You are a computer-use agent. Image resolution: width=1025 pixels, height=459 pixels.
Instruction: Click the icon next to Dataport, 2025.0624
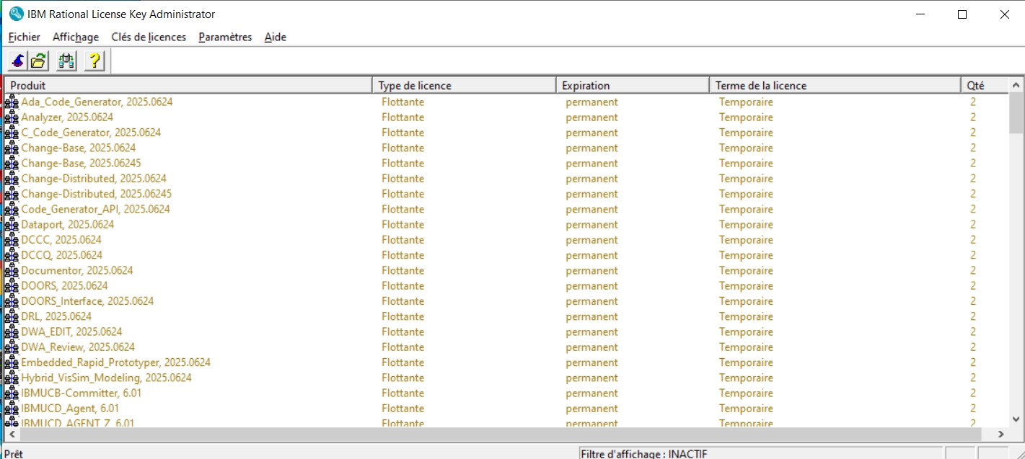[x=12, y=225]
